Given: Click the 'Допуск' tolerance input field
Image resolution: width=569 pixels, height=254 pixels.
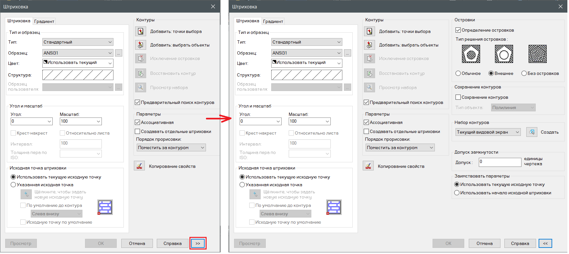Looking at the screenshot, I should click(499, 162).
